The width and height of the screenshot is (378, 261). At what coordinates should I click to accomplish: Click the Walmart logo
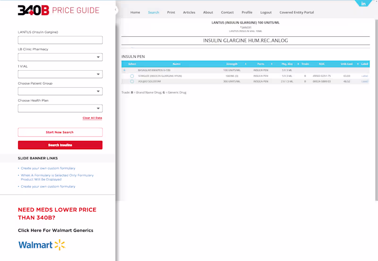tap(42, 245)
